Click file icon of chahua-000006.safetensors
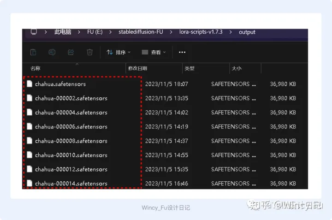332x220 pixels. coord(30,126)
